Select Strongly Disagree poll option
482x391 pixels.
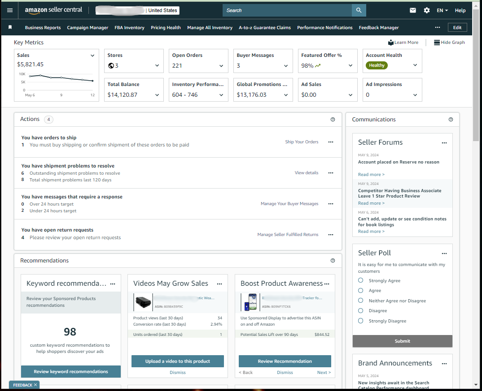point(360,321)
